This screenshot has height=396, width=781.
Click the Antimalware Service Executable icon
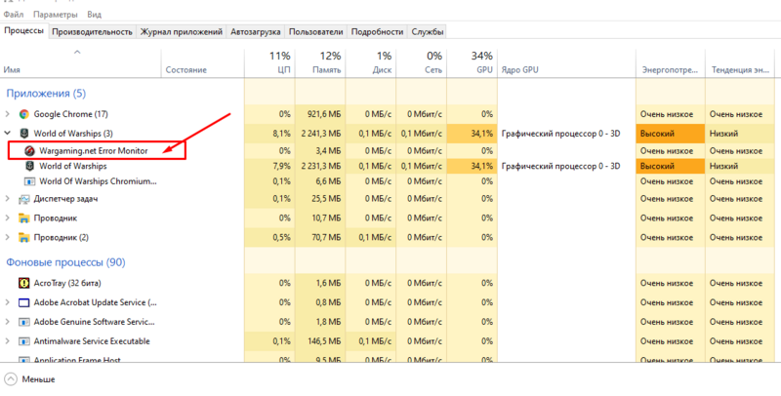click(23, 341)
